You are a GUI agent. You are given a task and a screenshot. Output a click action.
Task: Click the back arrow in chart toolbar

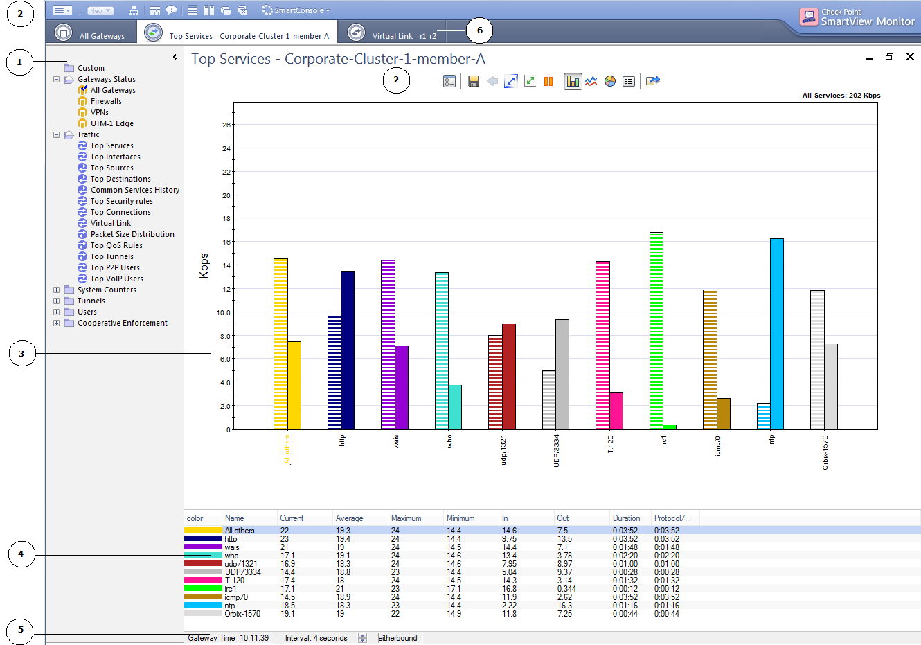coord(492,81)
